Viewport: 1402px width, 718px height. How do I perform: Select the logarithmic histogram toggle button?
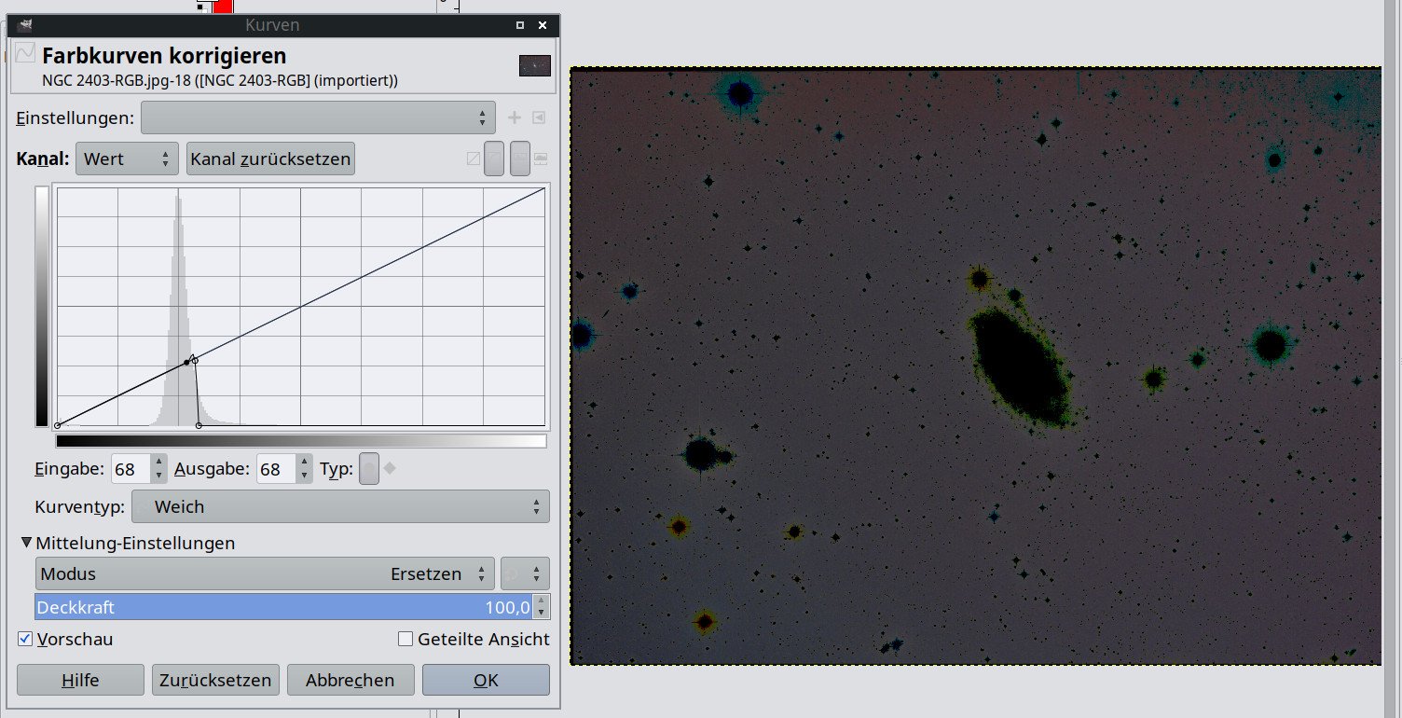(520, 159)
